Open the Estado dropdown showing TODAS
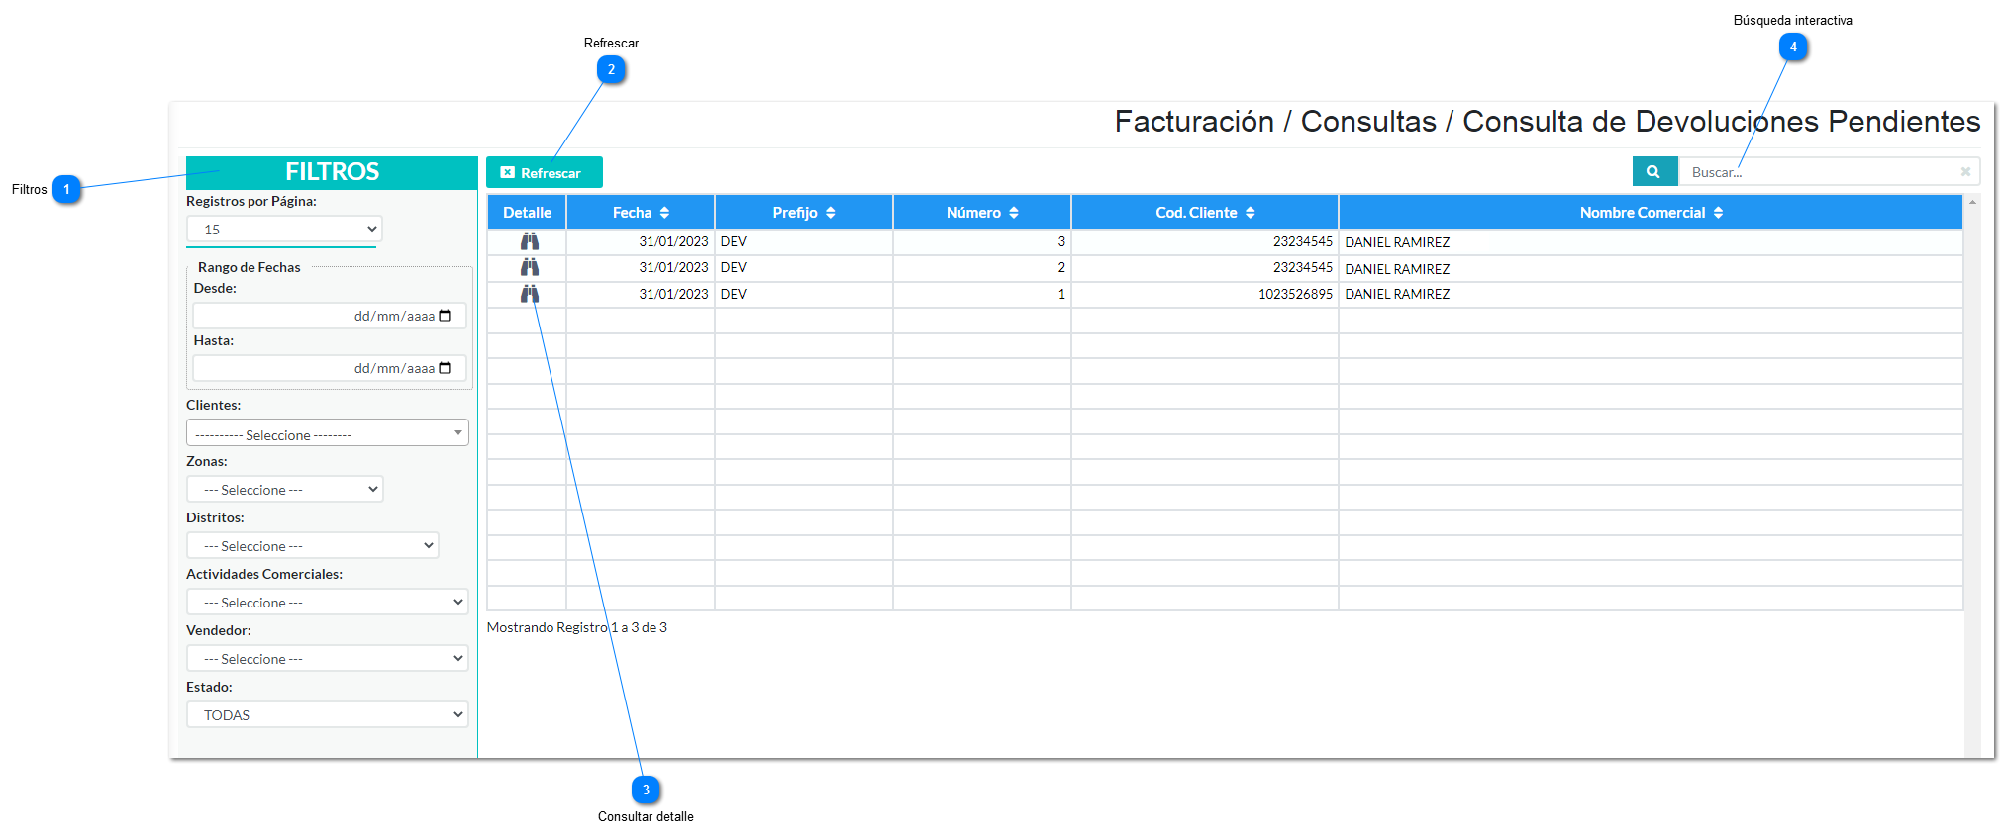The image size is (2003, 840). click(x=328, y=715)
